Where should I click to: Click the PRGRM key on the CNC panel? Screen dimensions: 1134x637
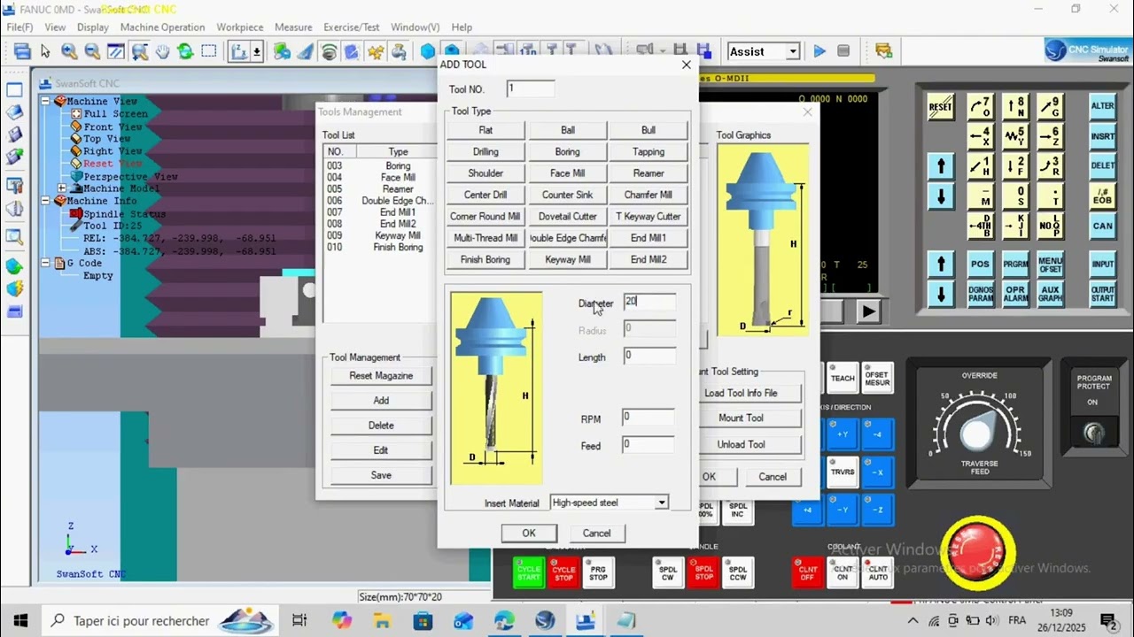click(x=1015, y=264)
